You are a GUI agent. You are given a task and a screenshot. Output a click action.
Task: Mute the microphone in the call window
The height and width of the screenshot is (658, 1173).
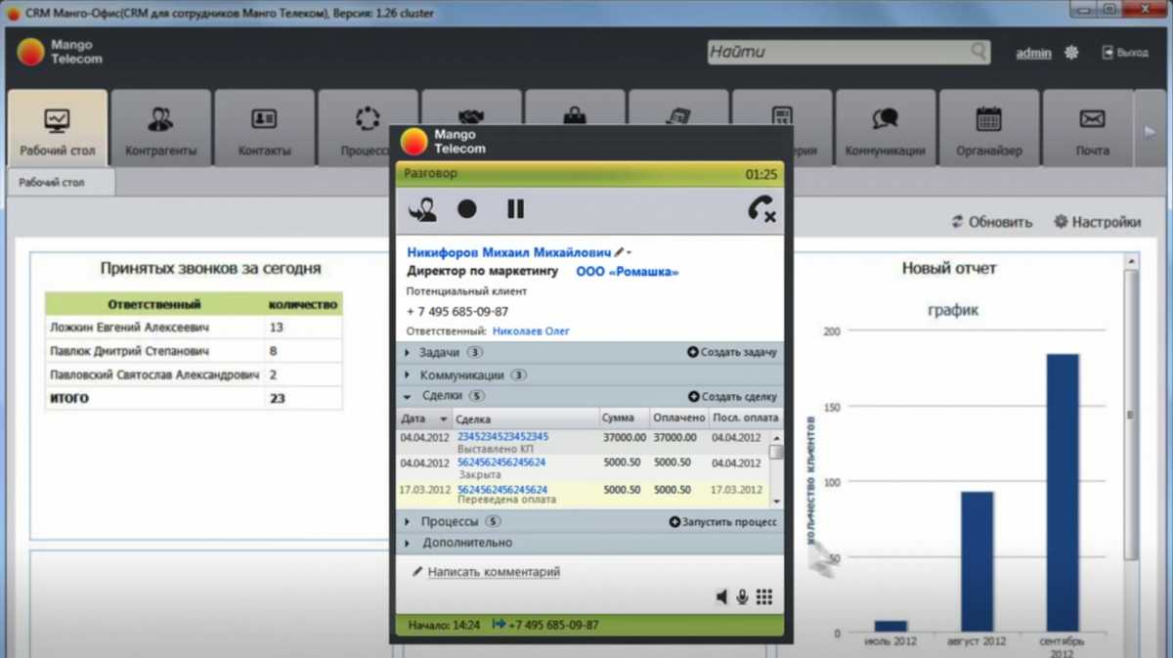tap(743, 596)
